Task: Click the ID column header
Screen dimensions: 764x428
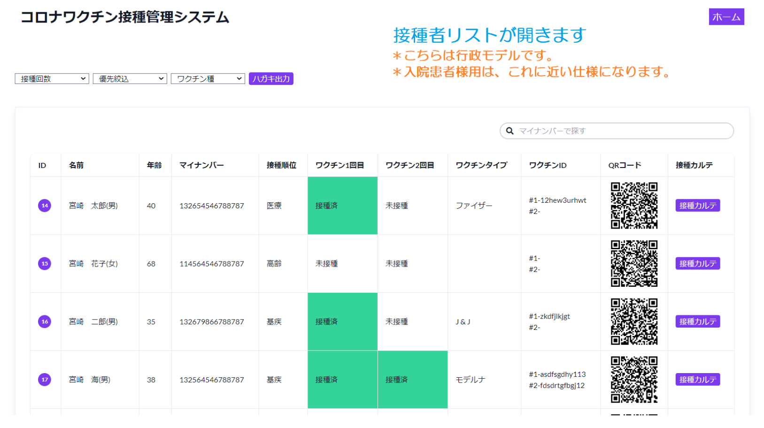Action: coord(42,165)
